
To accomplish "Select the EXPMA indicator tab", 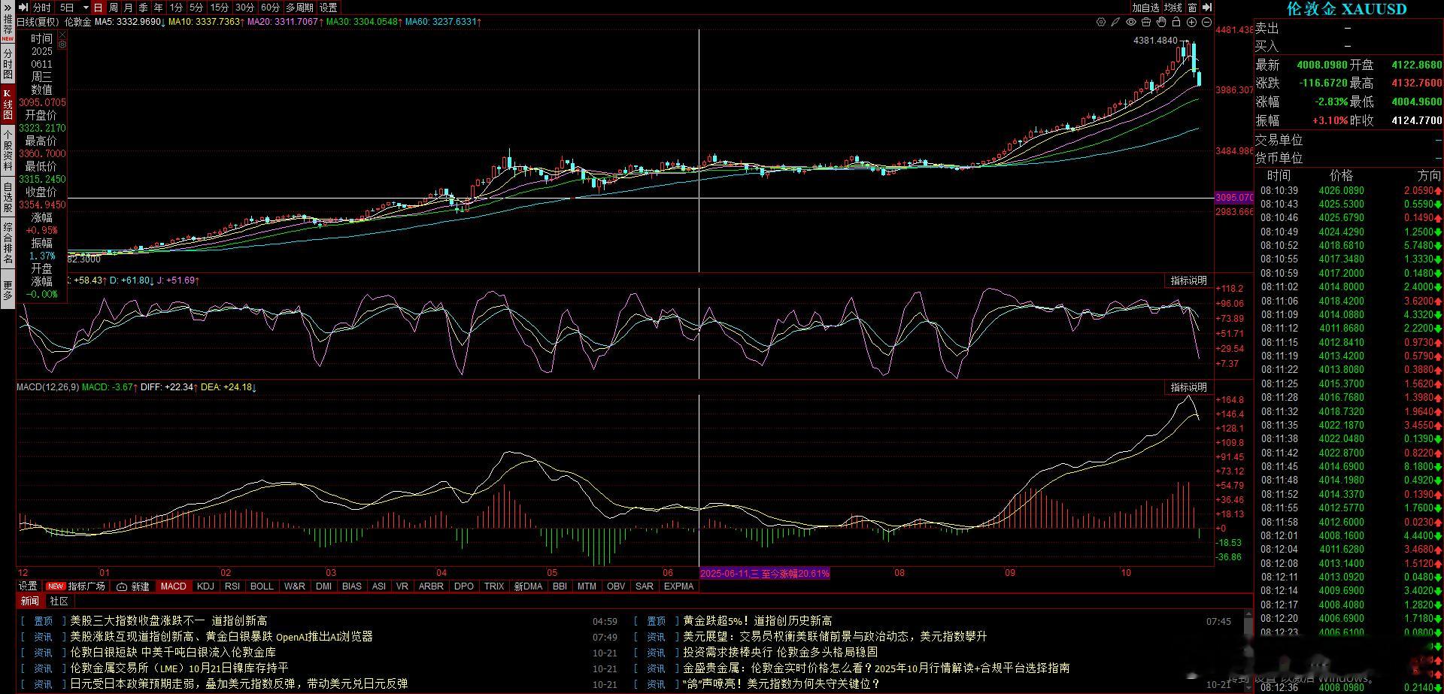I will pyautogui.click(x=679, y=586).
